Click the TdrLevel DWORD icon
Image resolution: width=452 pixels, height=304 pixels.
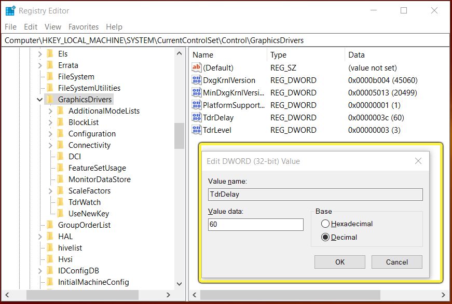point(196,130)
